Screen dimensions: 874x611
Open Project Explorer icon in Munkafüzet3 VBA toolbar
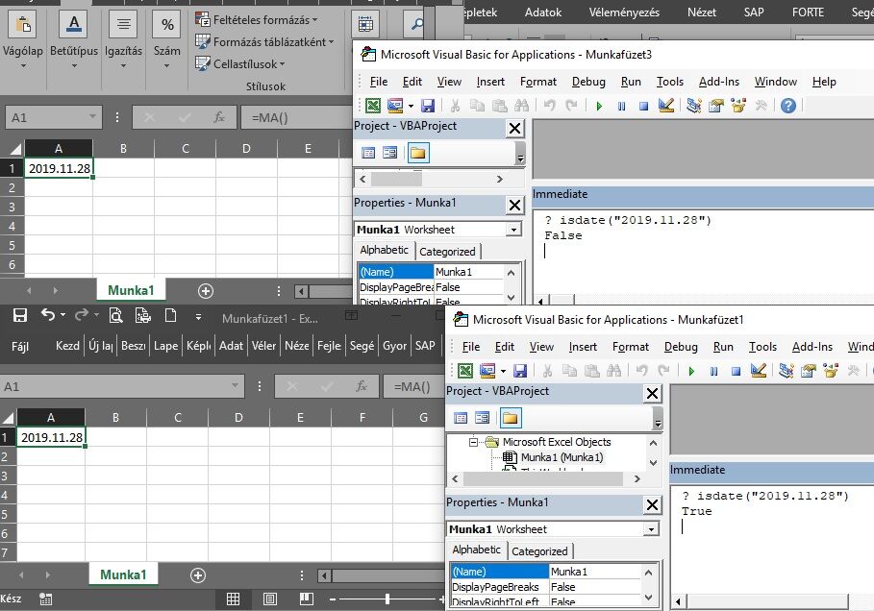coord(694,106)
